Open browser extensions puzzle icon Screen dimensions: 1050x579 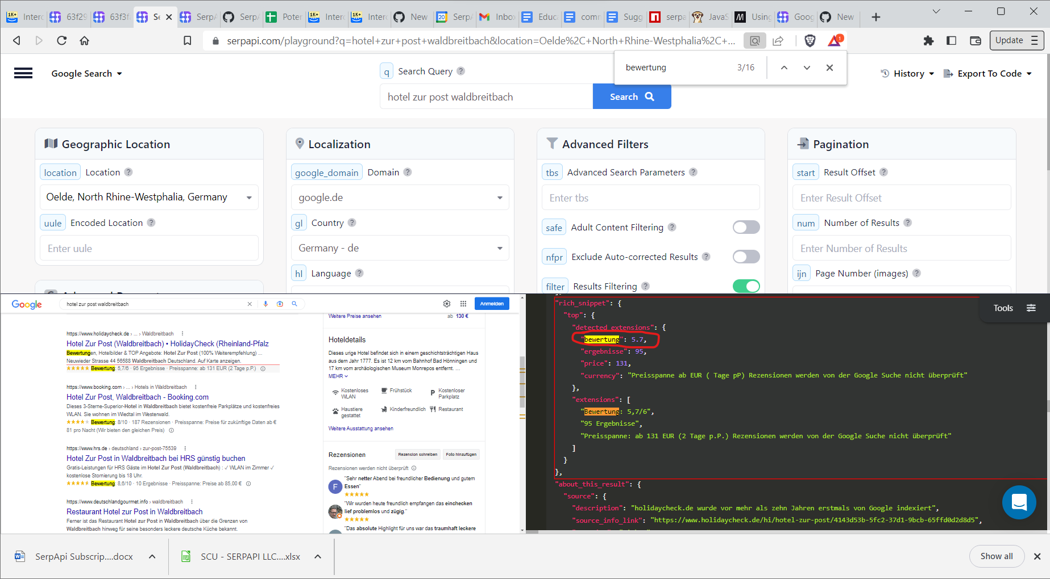pyautogui.click(x=928, y=40)
